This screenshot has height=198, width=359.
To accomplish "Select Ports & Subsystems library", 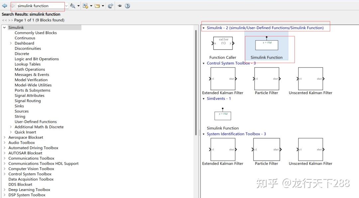I will tap(33, 90).
